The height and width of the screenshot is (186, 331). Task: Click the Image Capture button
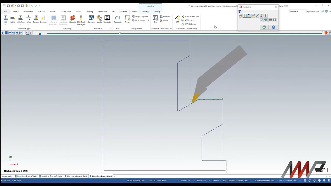(x=140, y=17)
